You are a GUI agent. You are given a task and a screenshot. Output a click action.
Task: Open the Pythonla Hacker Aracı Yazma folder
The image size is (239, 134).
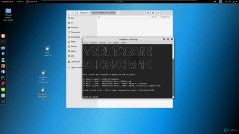coord(8,15)
